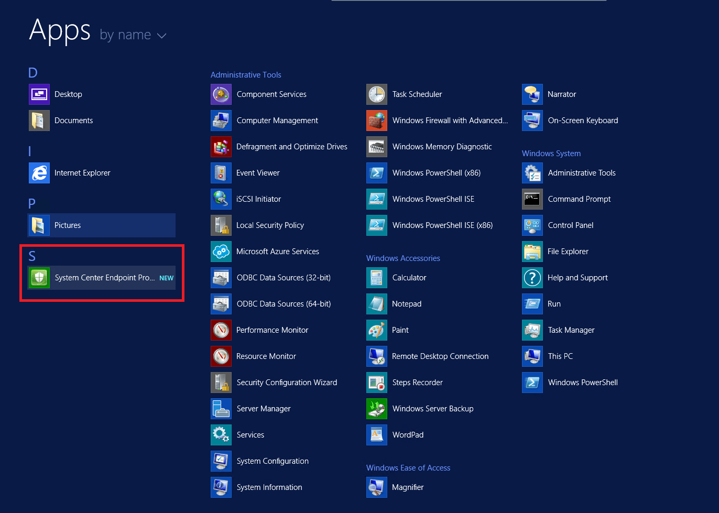Open Command Prompt icon
The width and height of the screenshot is (719, 513).
(x=532, y=199)
